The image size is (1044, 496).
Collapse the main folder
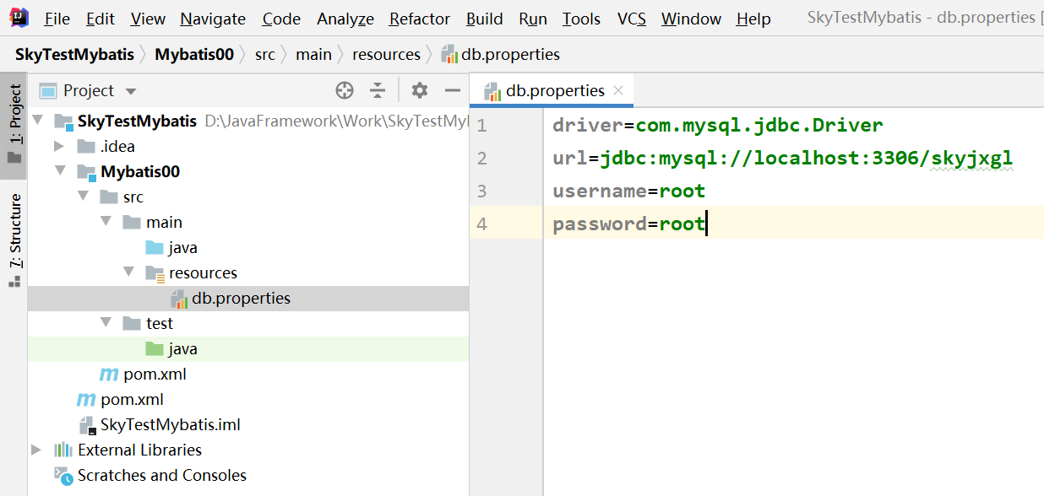tap(106, 222)
